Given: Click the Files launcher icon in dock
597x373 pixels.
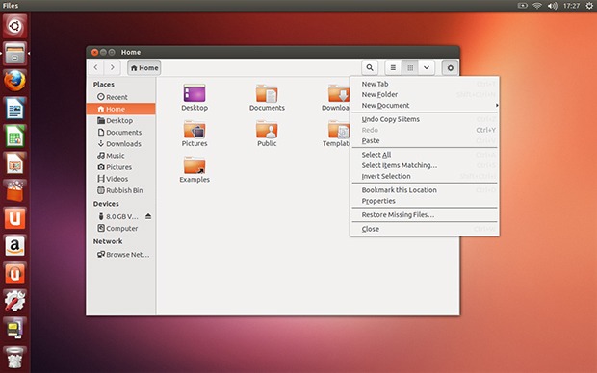Looking at the screenshot, I should (14, 54).
